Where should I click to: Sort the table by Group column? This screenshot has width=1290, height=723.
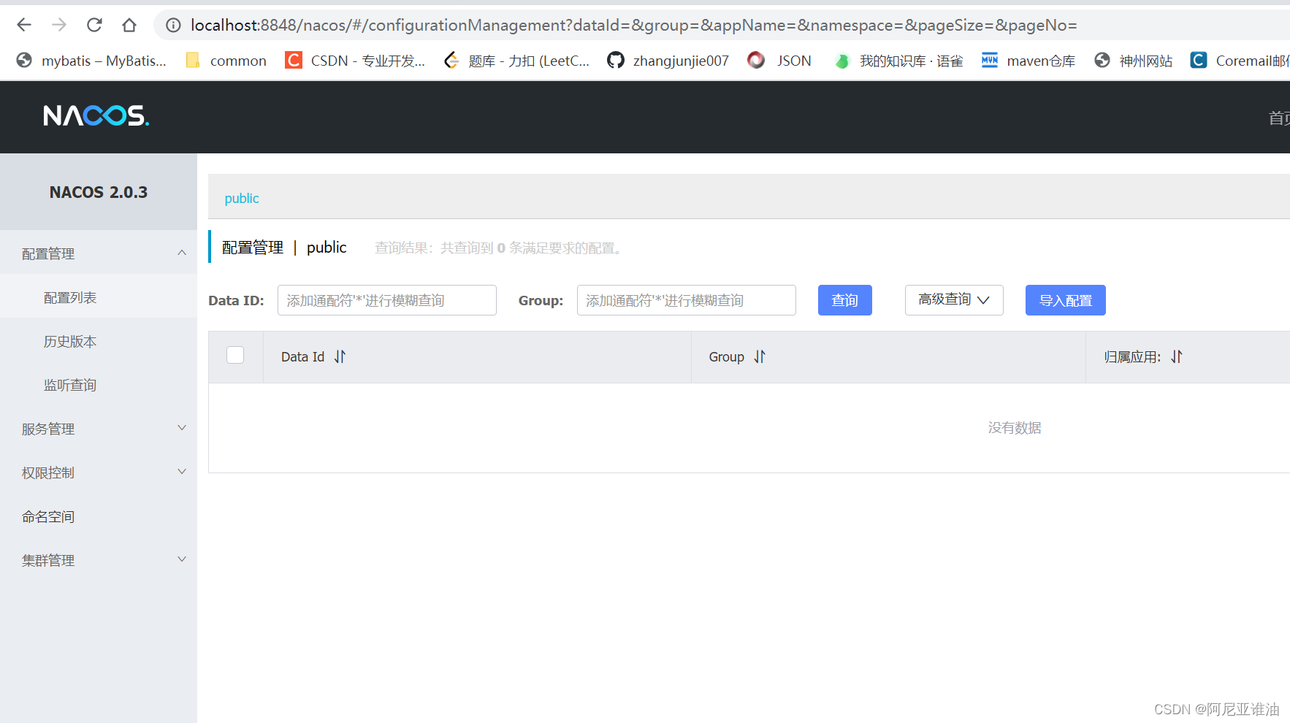(760, 356)
